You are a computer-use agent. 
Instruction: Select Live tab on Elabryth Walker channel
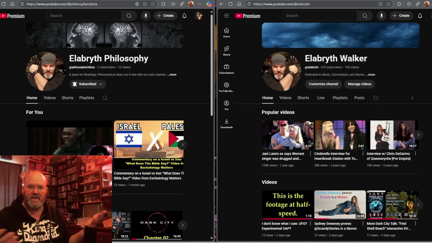click(x=321, y=98)
